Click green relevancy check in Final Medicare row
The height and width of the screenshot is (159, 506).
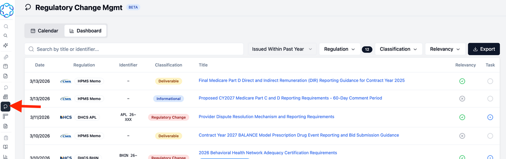[462, 81]
